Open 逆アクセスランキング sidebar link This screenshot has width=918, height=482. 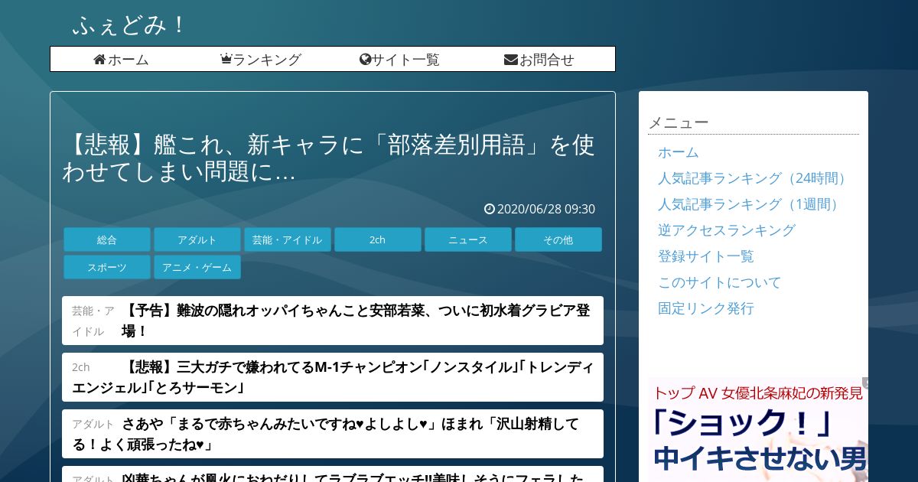click(x=727, y=230)
